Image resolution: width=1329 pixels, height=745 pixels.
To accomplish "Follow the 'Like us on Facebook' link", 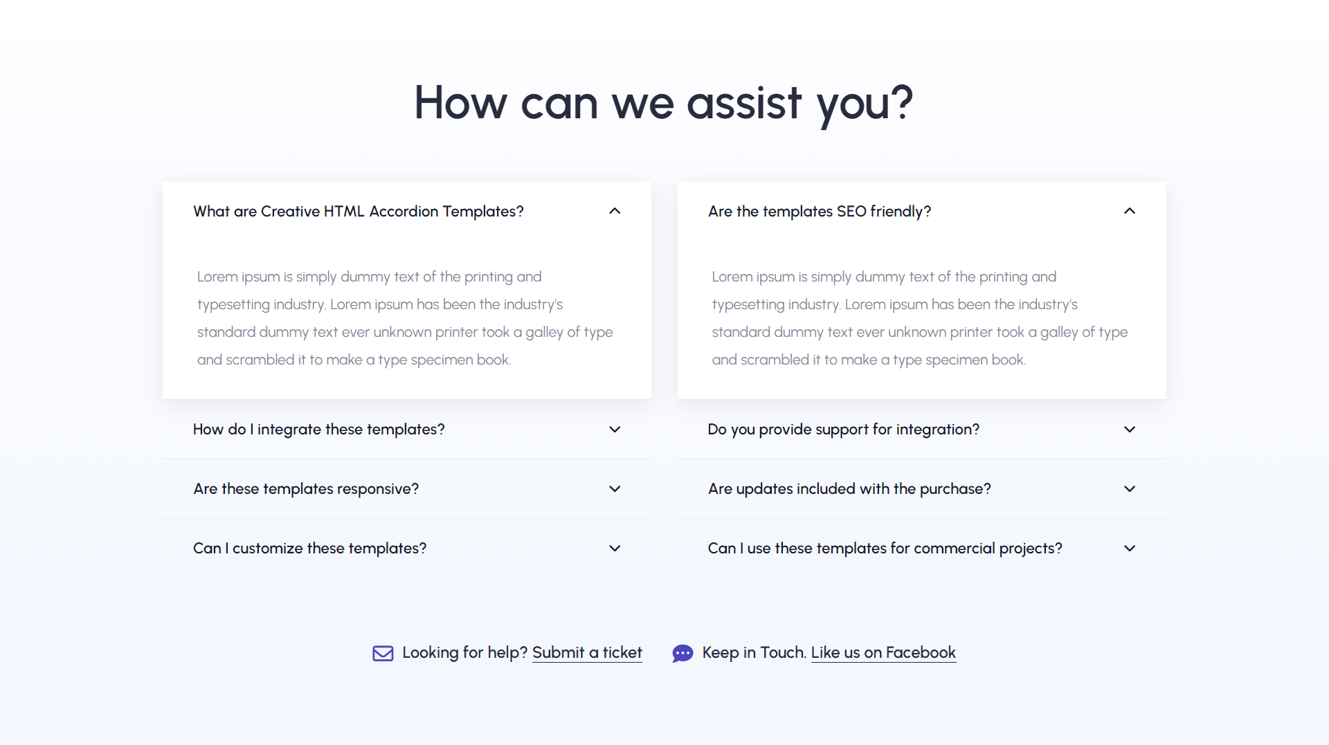I will (x=883, y=652).
